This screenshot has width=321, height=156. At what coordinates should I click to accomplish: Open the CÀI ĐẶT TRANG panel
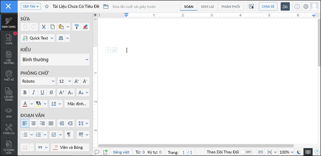(x=9, y=94)
